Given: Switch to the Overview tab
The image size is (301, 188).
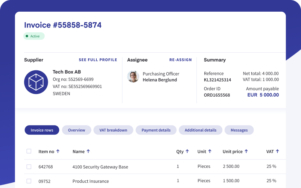Looking at the screenshot, I should (76, 130).
